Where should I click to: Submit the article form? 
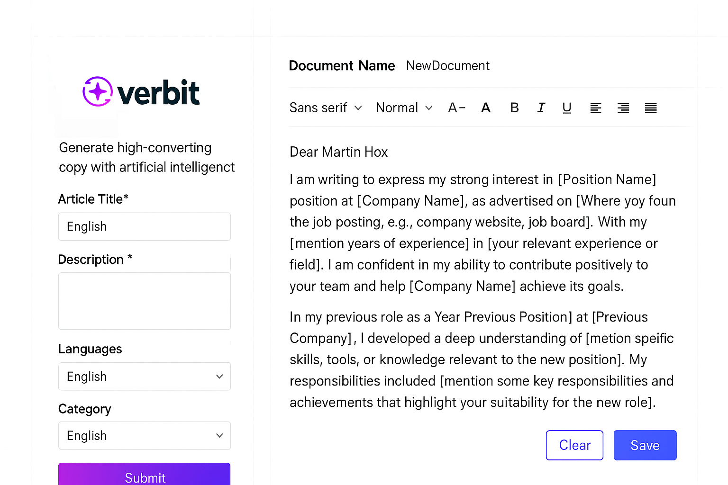coord(145,474)
